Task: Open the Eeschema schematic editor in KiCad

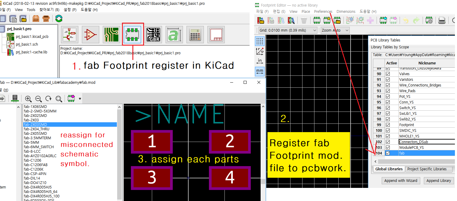Action: point(70,35)
